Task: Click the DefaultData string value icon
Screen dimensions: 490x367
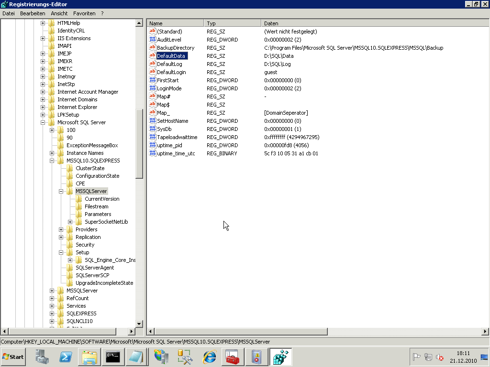Action: [x=153, y=56]
